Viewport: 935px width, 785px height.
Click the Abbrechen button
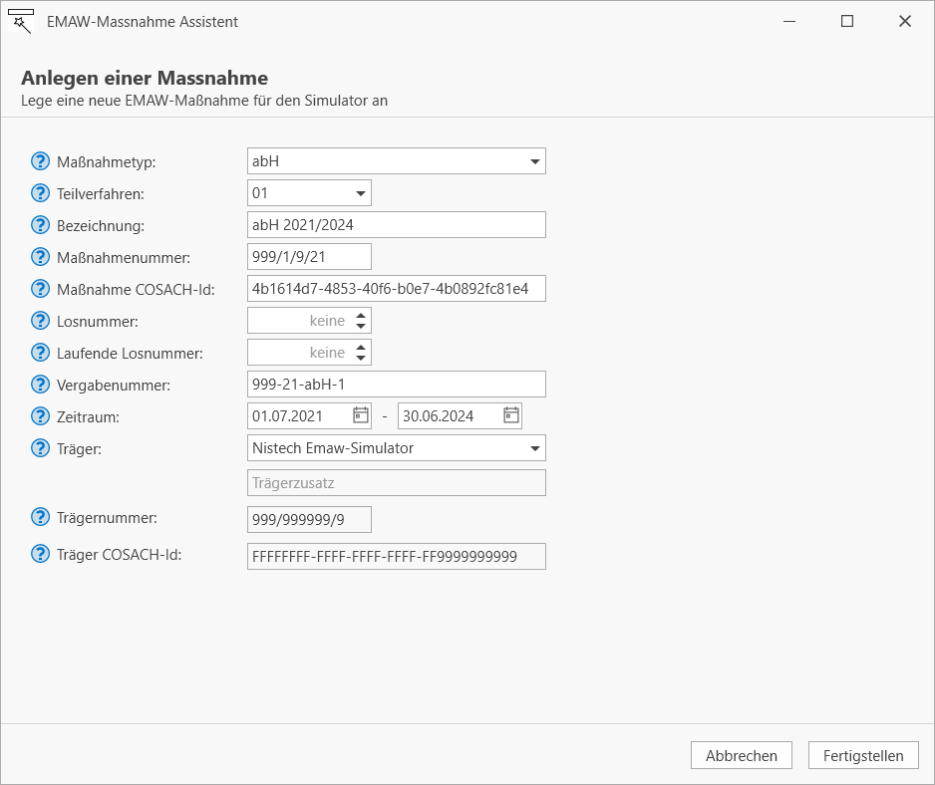coord(742,755)
